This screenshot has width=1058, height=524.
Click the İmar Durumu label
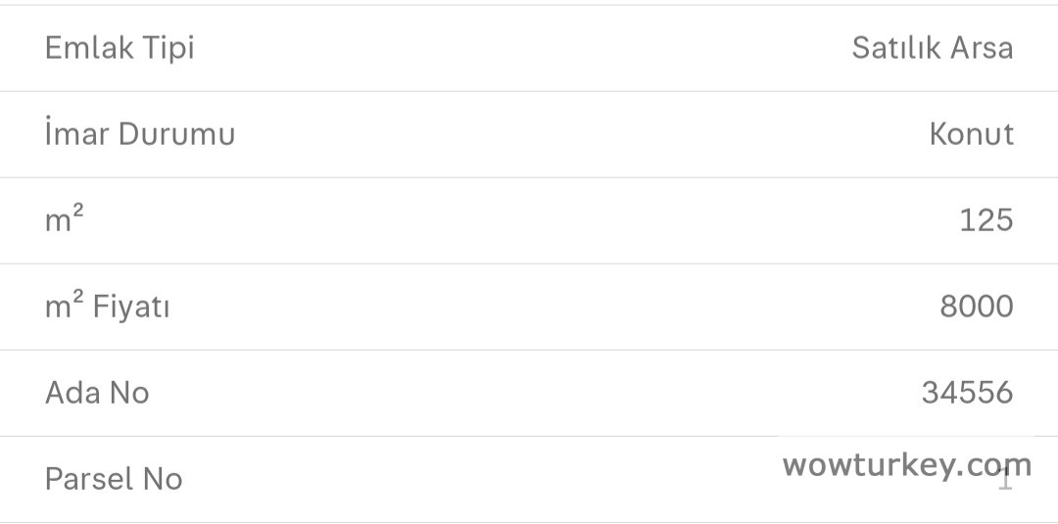click(x=140, y=134)
